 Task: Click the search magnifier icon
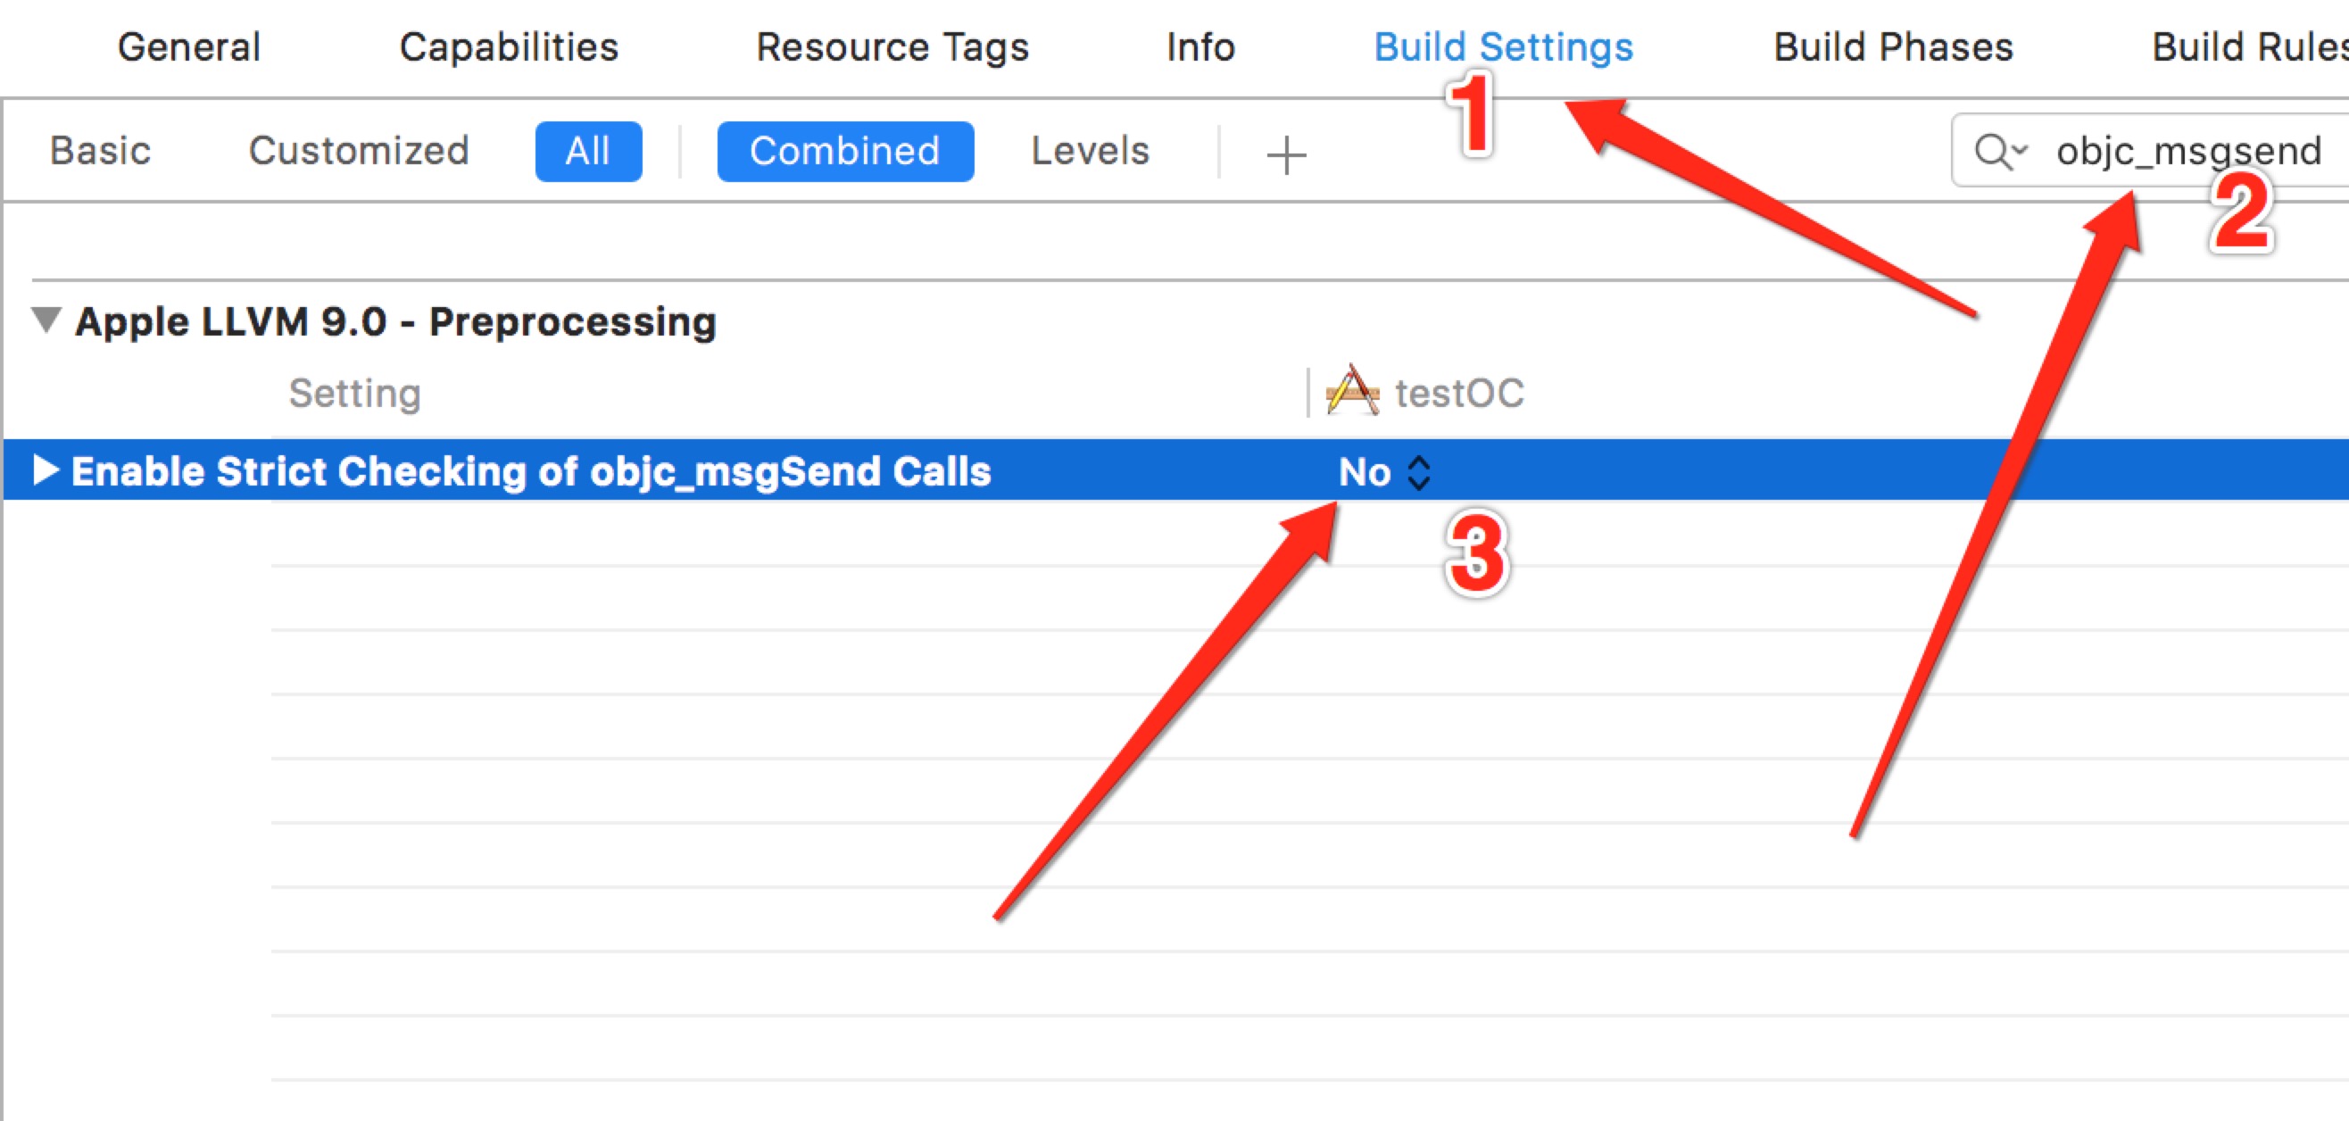pos(2000,152)
